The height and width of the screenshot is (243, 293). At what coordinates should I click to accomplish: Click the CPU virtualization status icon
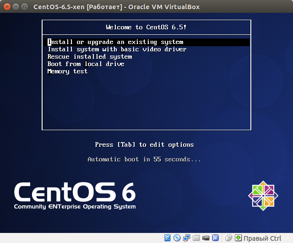click(x=215, y=238)
